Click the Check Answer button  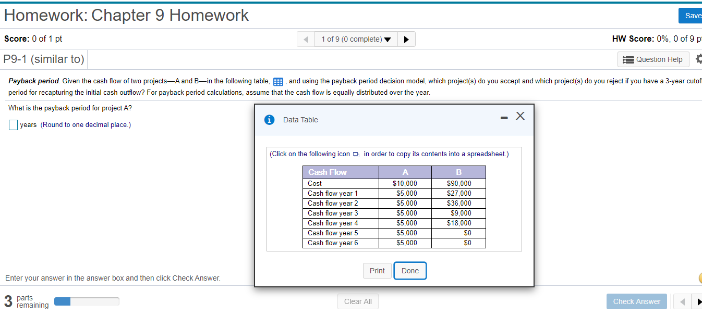637,301
